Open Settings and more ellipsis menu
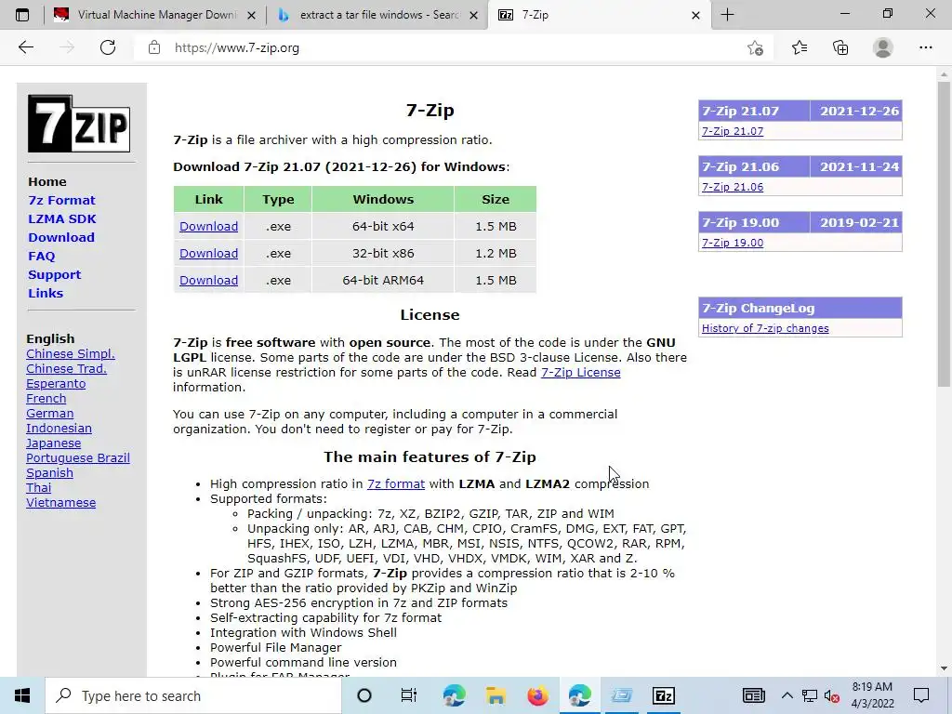Viewport: 952px width, 714px height. (925, 47)
